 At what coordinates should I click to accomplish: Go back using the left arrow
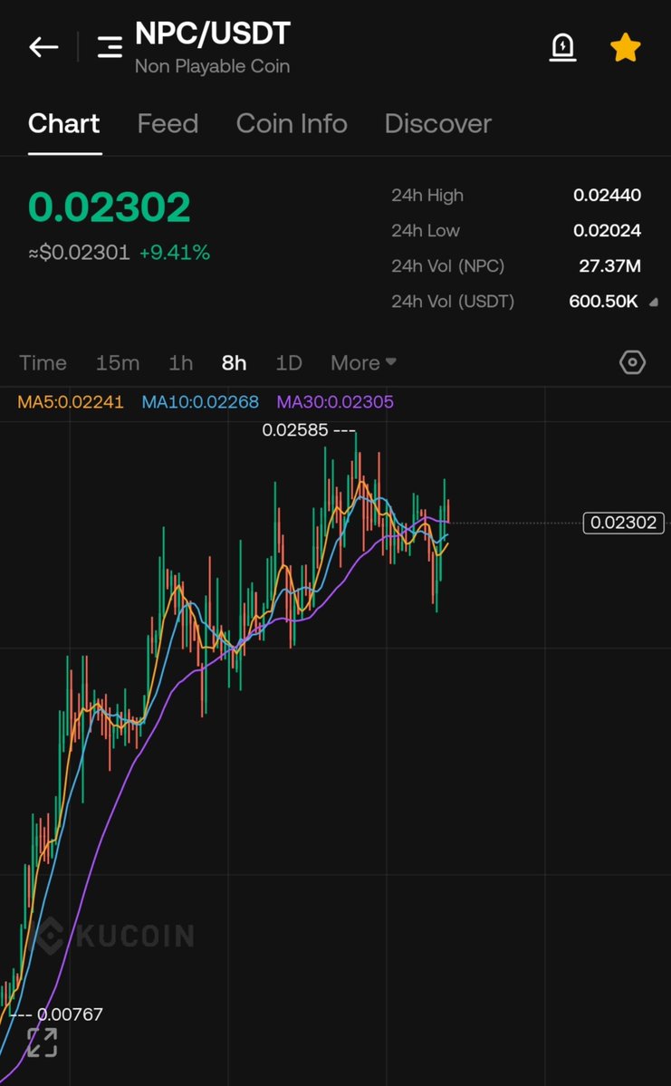(43, 47)
